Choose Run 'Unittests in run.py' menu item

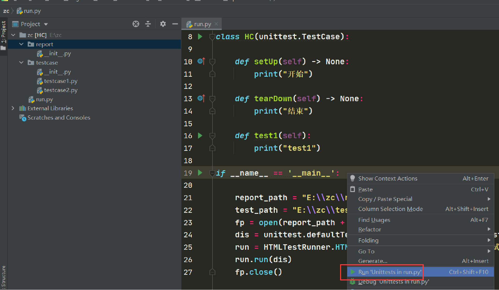[389, 272]
